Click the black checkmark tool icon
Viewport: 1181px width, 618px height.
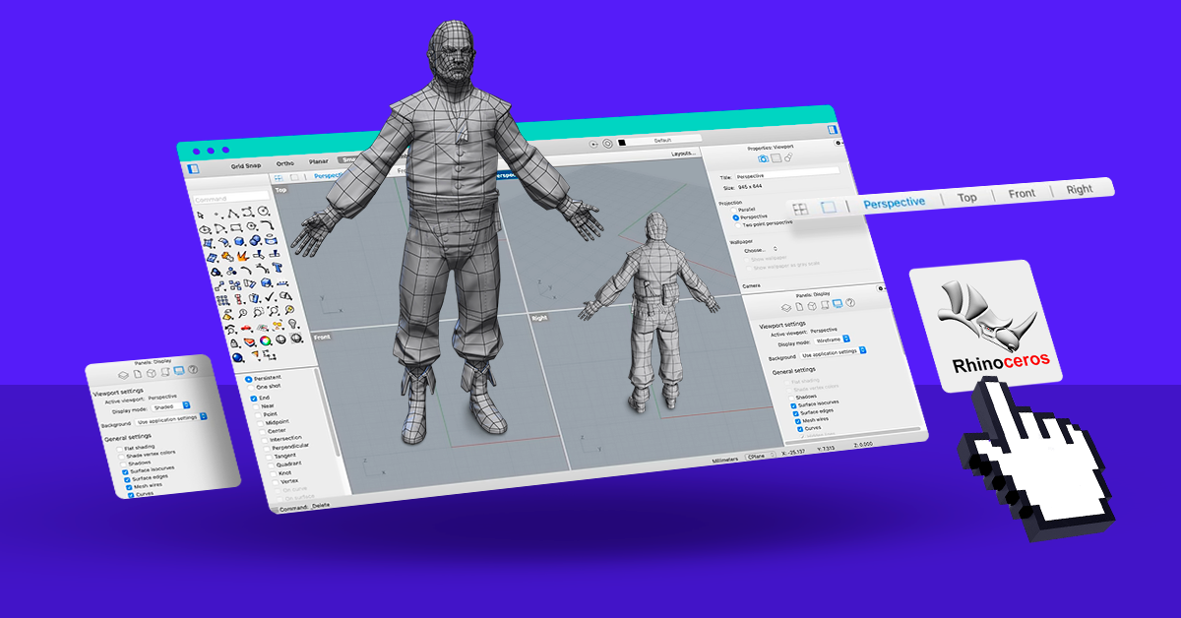(270, 297)
